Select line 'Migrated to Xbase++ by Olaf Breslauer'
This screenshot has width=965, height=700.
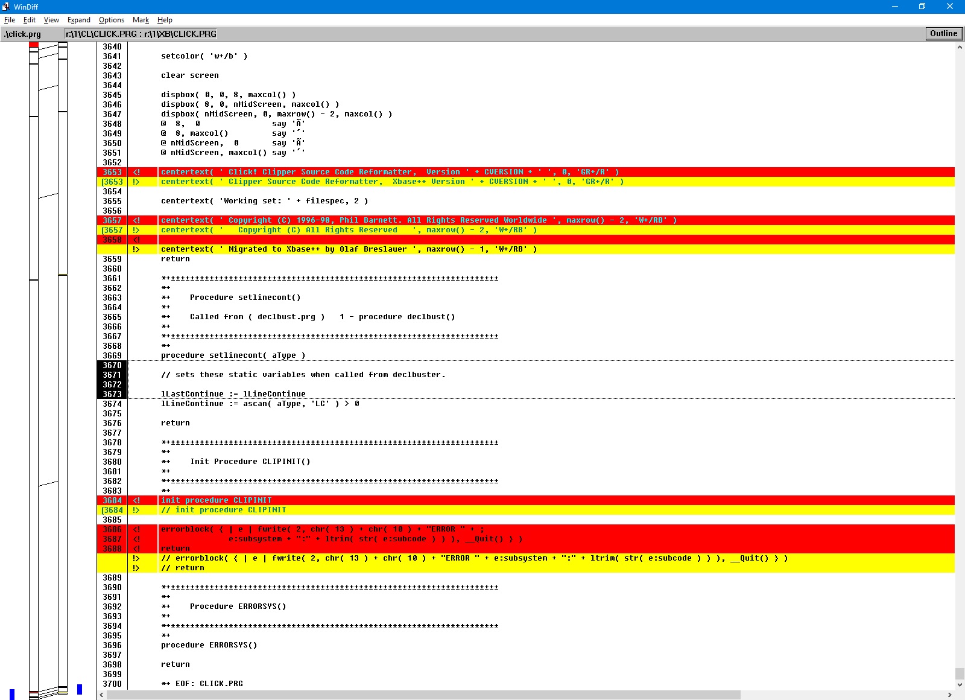click(x=525, y=249)
